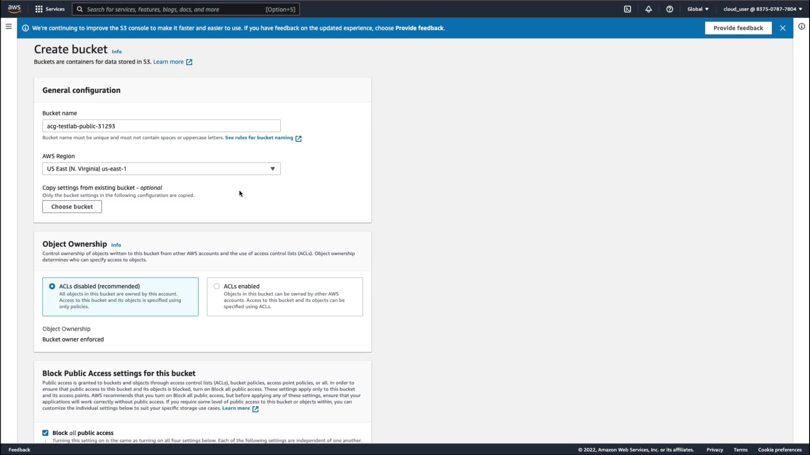Click the Provide feedback button
The height and width of the screenshot is (455, 810).
tap(738, 28)
